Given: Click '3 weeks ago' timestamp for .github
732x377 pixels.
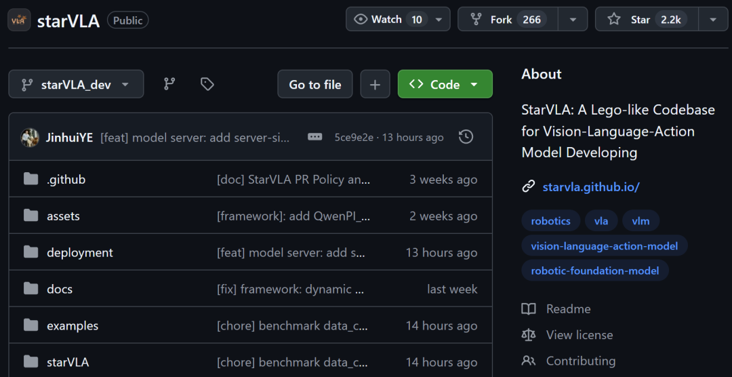Looking at the screenshot, I should [x=443, y=180].
